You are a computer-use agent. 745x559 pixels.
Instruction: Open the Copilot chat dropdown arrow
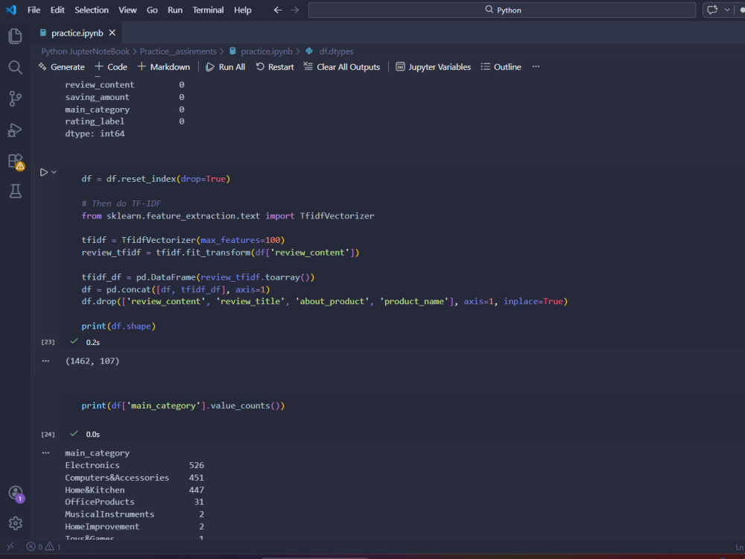[x=727, y=10]
